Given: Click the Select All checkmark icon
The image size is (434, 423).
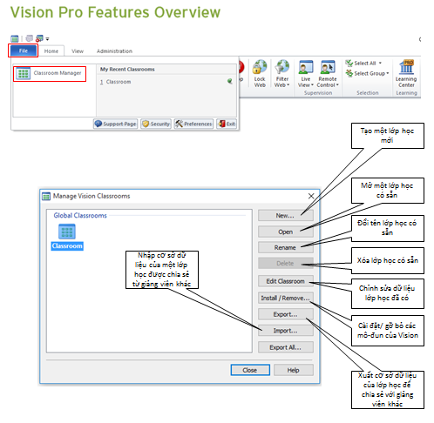Looking at the screenshot, I should click(x=349, y=63).
